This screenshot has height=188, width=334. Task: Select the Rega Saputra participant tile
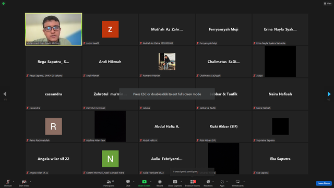(53, 62)
